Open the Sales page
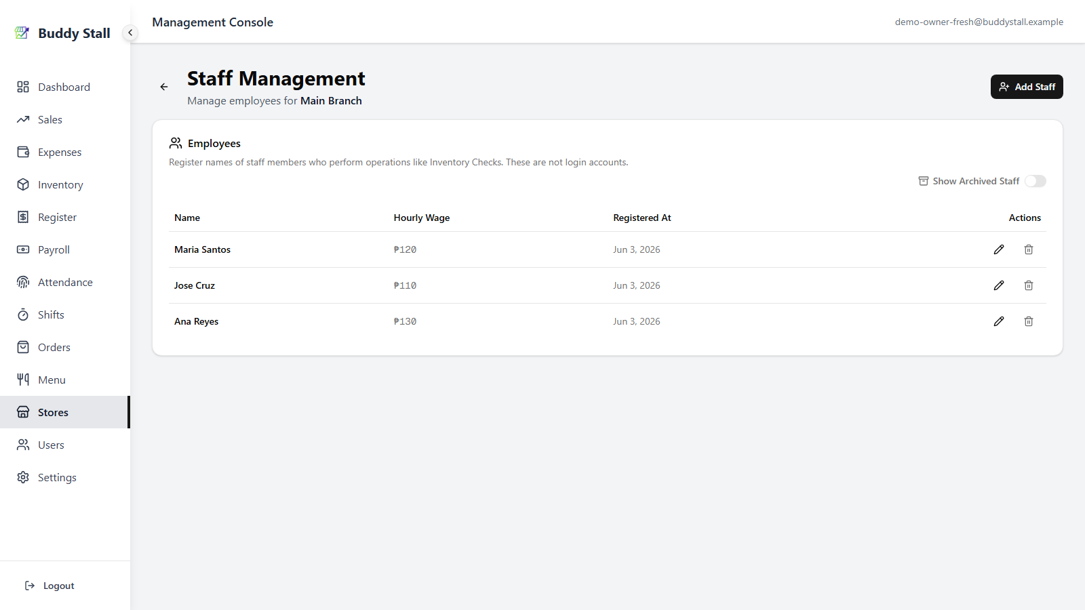Screen dimensions: 1085x610 [65, 119]
